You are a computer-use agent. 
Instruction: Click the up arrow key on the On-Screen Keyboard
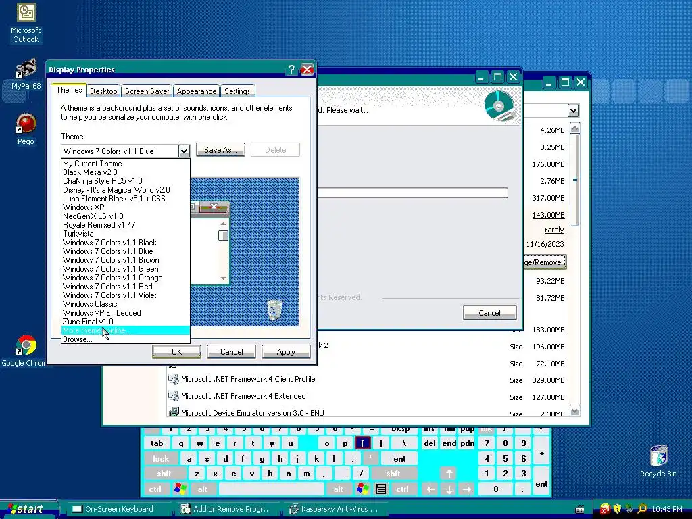click(449, 474)
